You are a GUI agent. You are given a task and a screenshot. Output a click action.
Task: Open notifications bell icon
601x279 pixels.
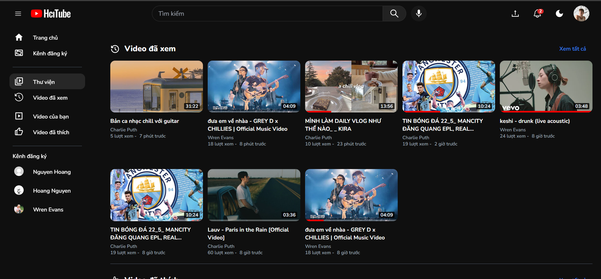(537, 14)
